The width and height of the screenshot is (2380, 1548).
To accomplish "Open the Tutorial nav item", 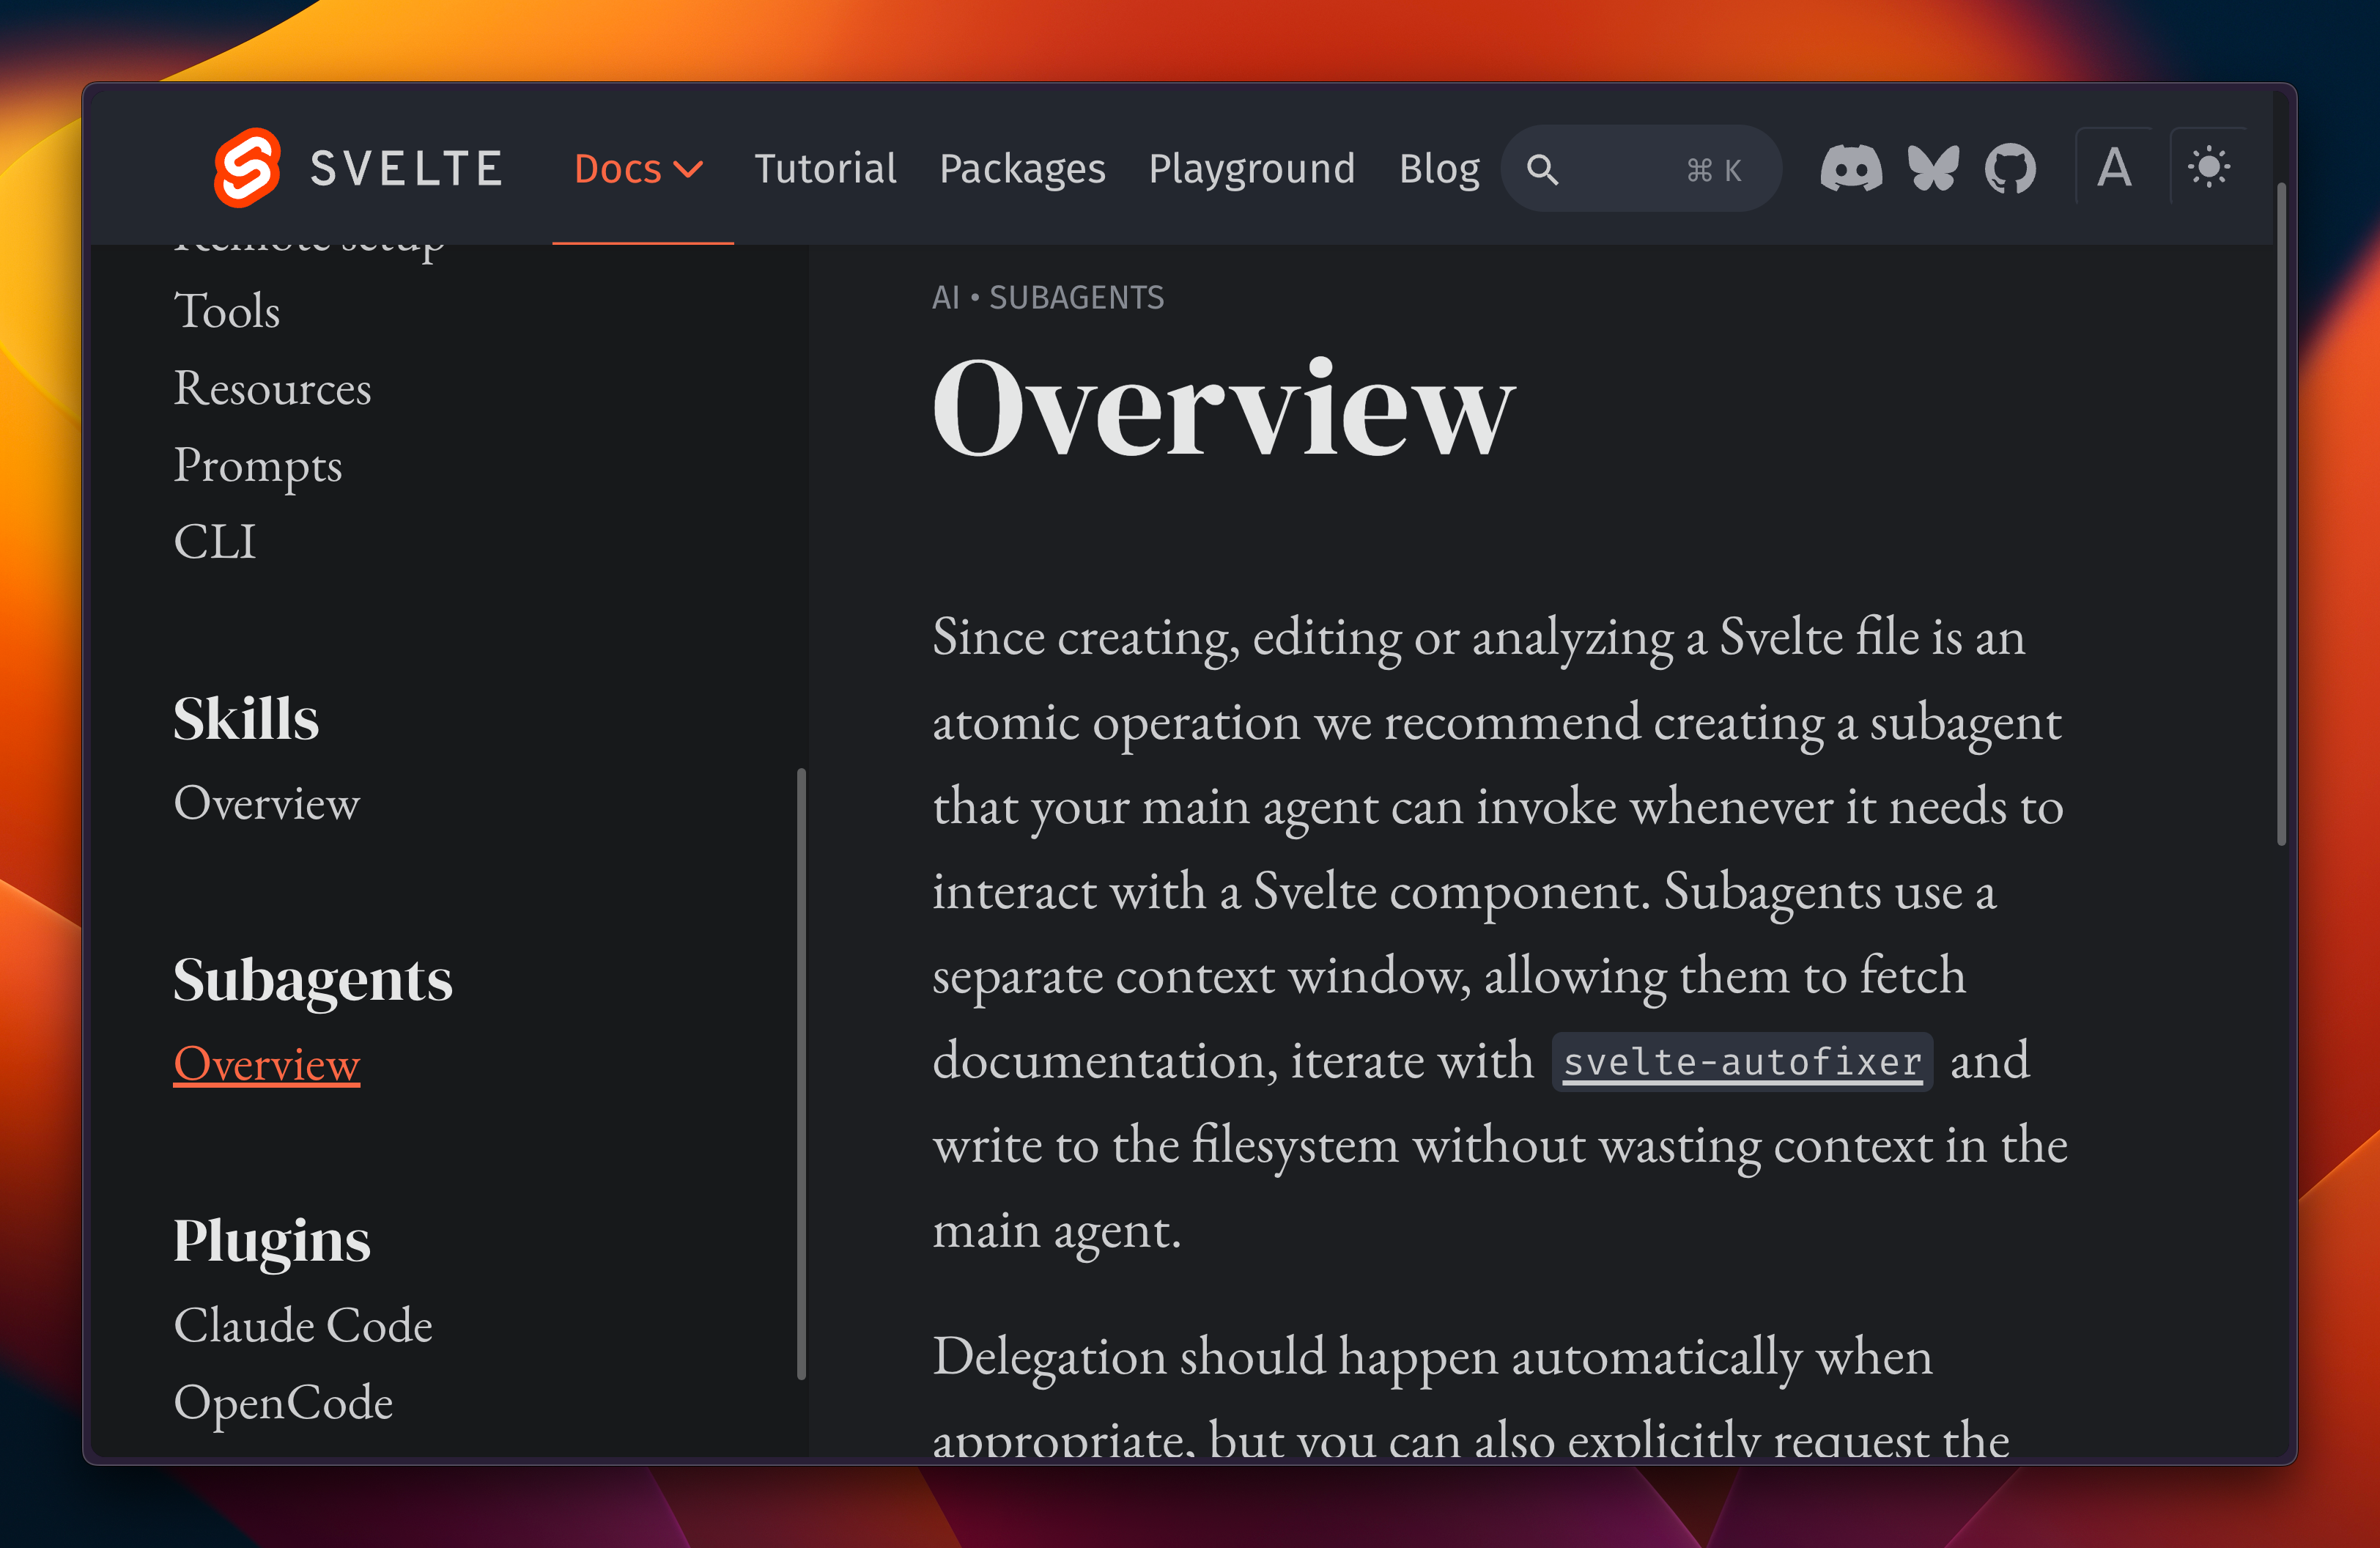I will click(x=825, y=168).
